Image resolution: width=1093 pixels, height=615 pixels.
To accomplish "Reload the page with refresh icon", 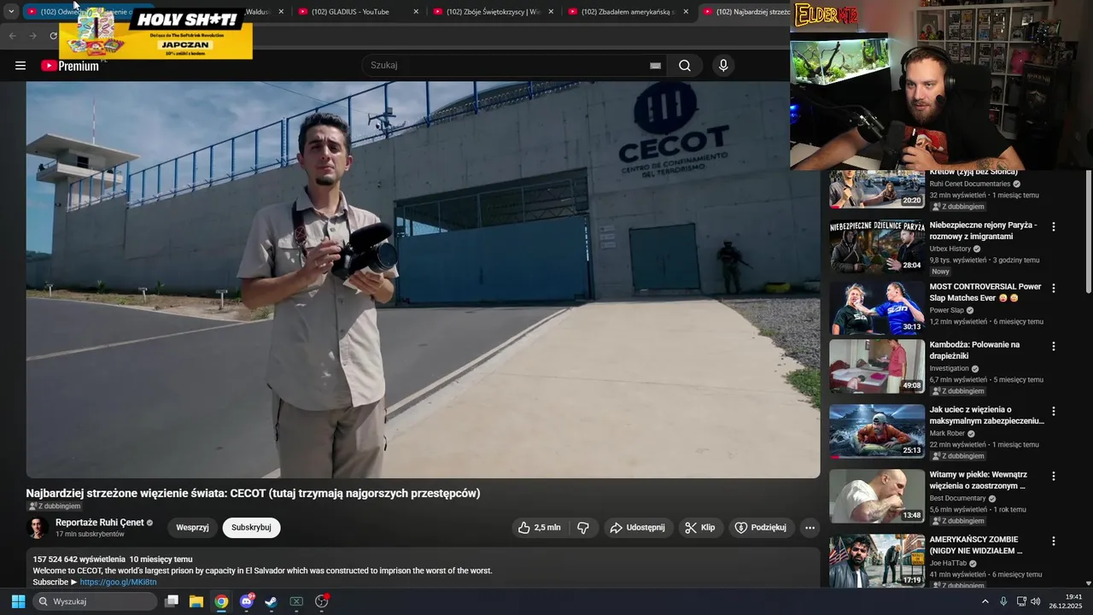I will pos(53,36).
